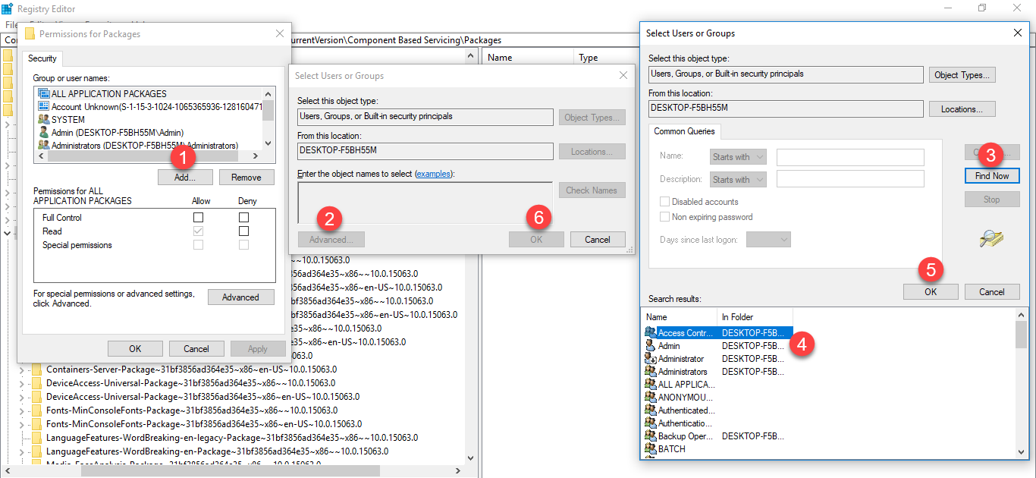This screenshot has height=478, width=1036.
Task: Click LanguageFeatures-WordBreaking-en-Package folder icon
Action: tap(36, 451)
